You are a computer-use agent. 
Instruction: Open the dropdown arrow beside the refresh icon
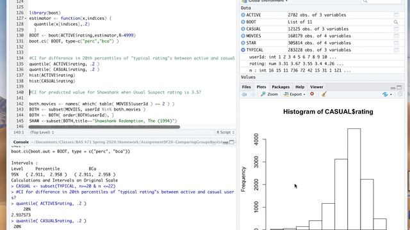(x=391, y=95)
